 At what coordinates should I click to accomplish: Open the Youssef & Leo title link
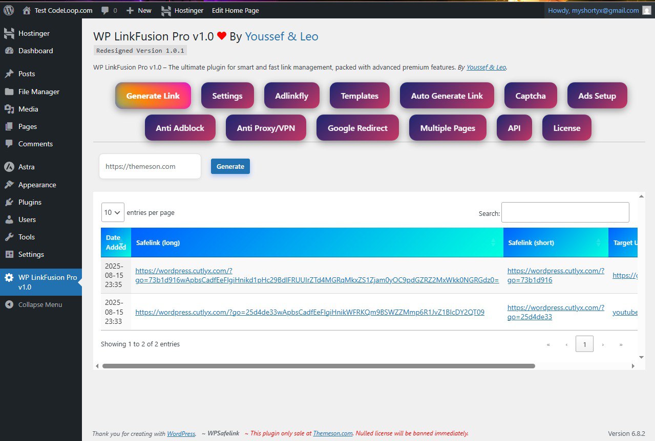coord(282,36)
